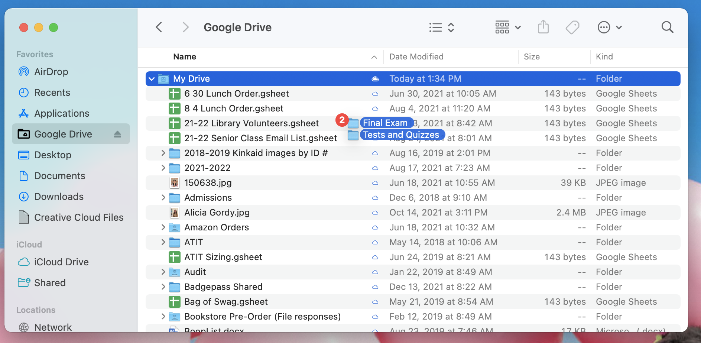Sort by the Date Modified column

tap(416, 57)
